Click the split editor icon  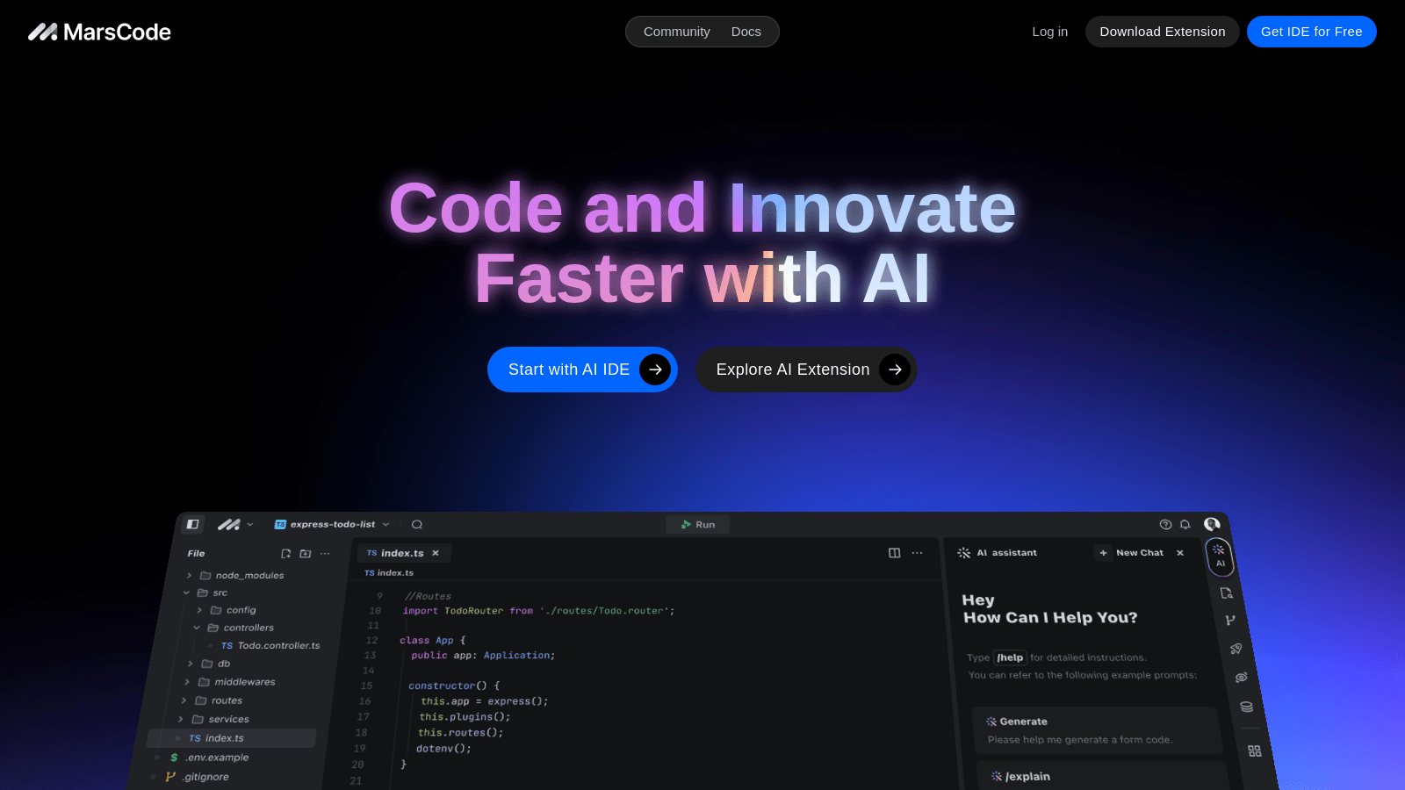point(894,553)
